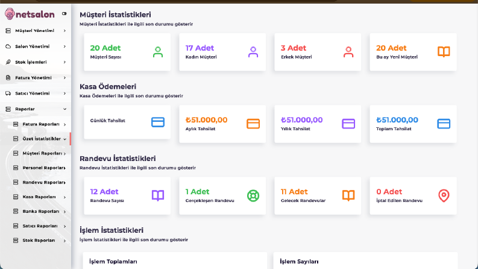
Task: Click the Stok İşlemleri icon
Action: click(x=8, y=62)
